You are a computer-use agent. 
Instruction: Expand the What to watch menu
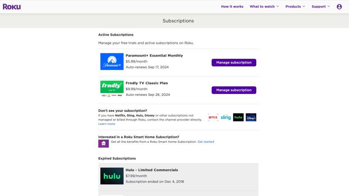(264, 7)
